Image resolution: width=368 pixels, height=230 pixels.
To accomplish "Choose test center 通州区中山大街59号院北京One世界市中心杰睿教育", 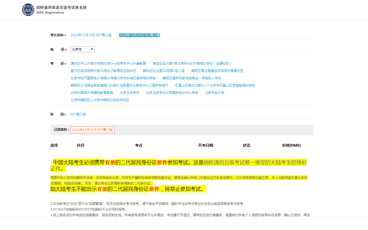I will (108, 64).
